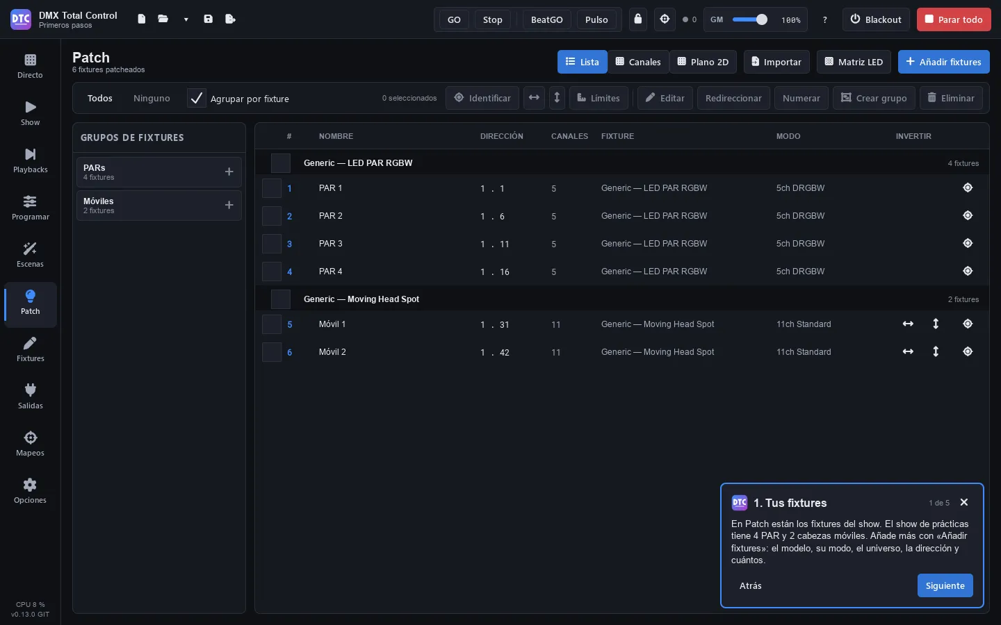Viewport: 1001px width, 625px height.
Task: Open Mapeos sidebar section
Action: coord(30,444)
